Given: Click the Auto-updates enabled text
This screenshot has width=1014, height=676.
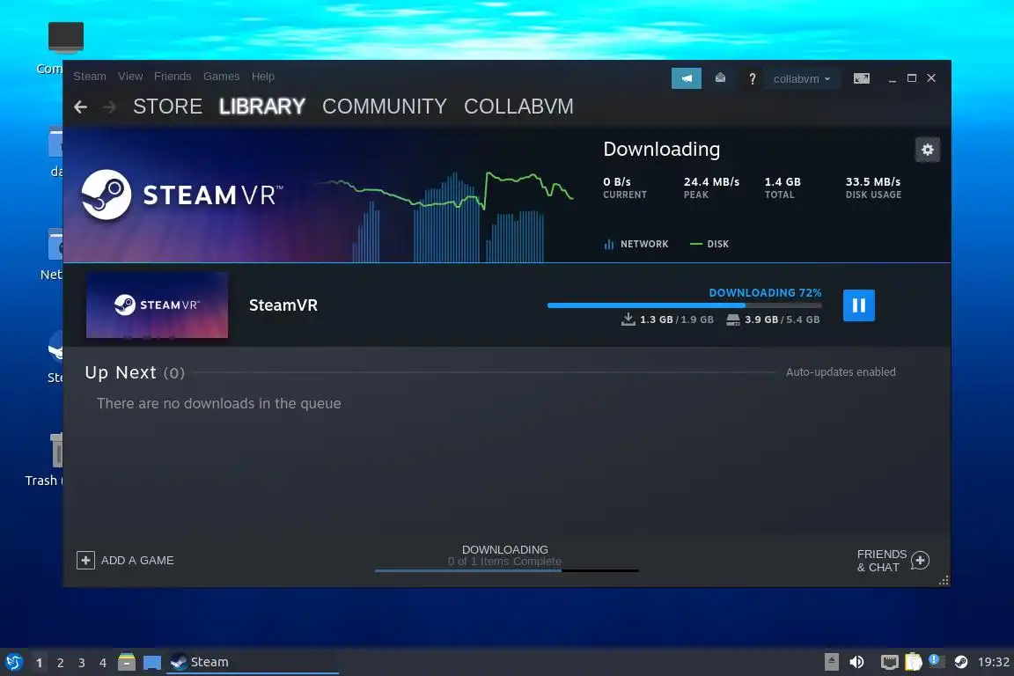Looking at the screenshot, I should click(841, 372).
